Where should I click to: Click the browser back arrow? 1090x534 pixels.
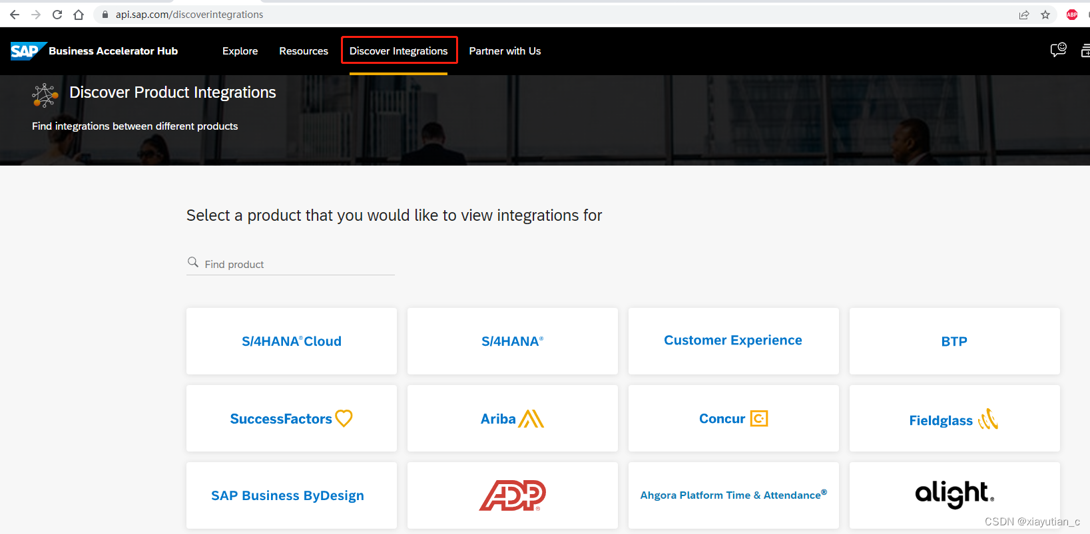pyautogui.click(x=15, y=15)
